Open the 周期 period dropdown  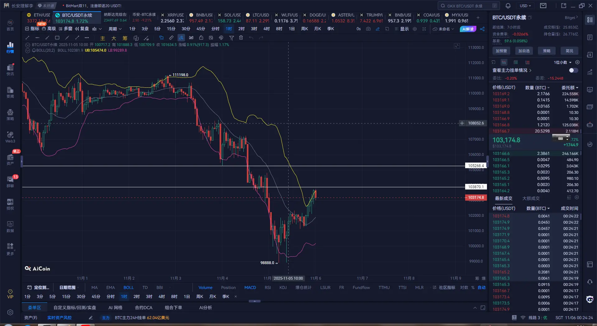click(x=115, y=29)
